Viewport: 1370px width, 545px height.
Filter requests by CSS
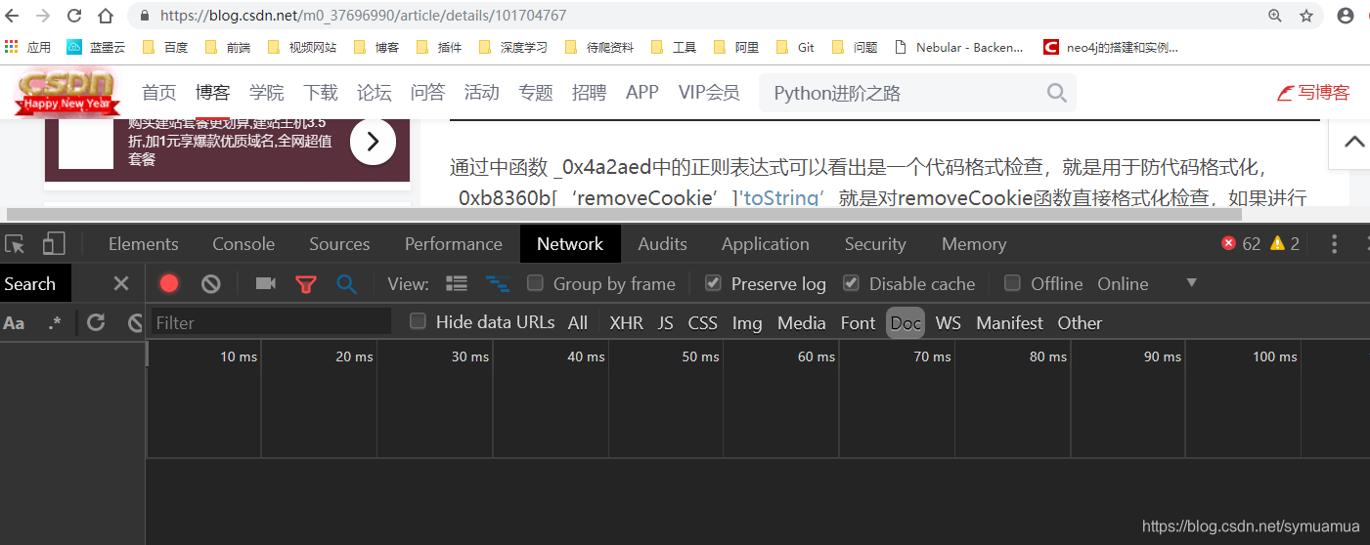coord(702,322)
